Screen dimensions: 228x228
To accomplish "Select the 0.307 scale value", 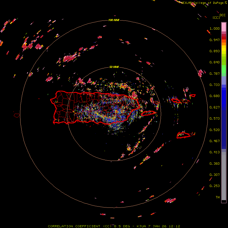I will click(x=215, y=175).
